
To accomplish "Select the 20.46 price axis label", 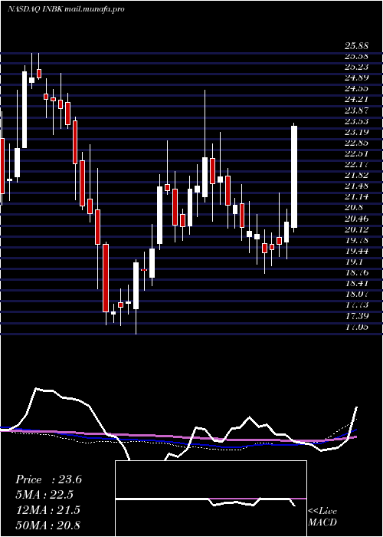I will 356,219.
